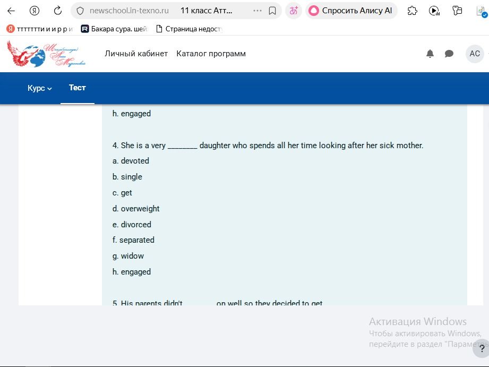
Task: Switch to the Тест tab
Action: pos(78,88)
